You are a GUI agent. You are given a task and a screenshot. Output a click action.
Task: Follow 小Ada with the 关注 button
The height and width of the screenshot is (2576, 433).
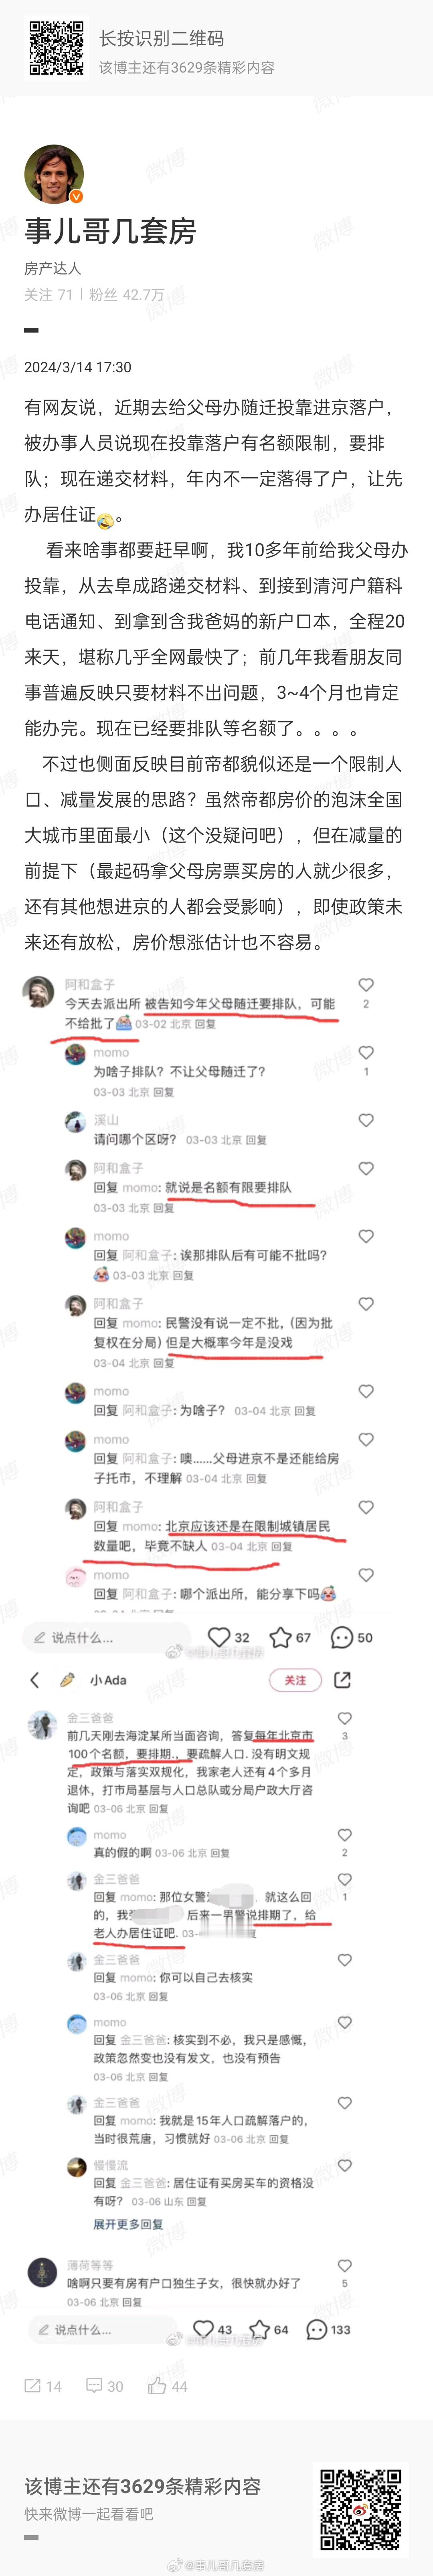coord(295,1680)
